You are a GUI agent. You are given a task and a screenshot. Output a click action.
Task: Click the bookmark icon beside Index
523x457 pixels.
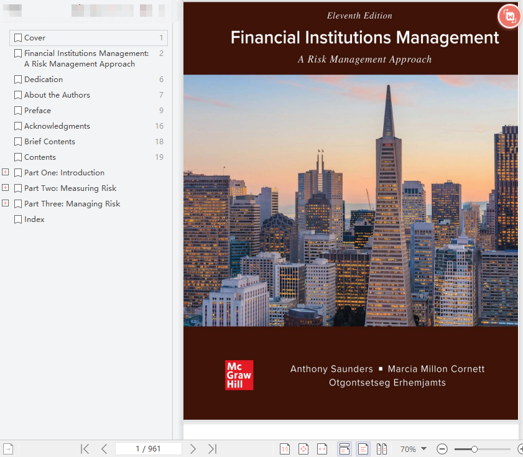pyautogui.click(x=18, y=219)
